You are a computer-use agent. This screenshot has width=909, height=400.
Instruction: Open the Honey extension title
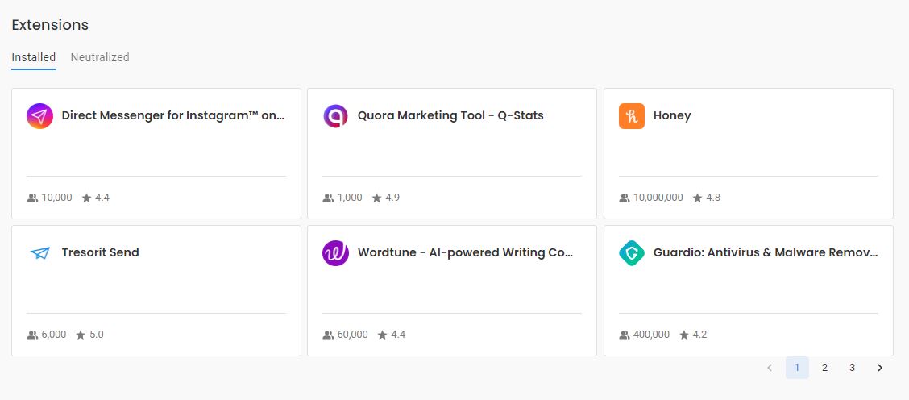[672, 115]
